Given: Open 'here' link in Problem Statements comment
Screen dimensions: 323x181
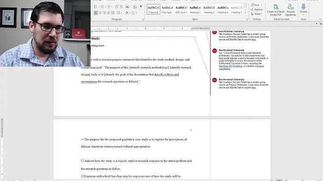Looking at the screenshot, I should point(254,39).
